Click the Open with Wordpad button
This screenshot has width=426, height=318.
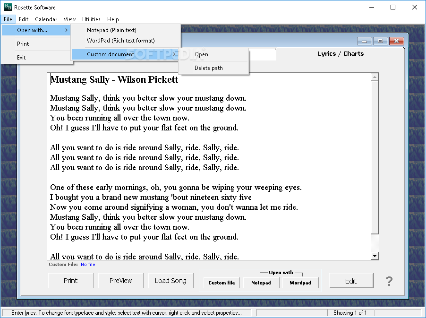coord(300,283)
